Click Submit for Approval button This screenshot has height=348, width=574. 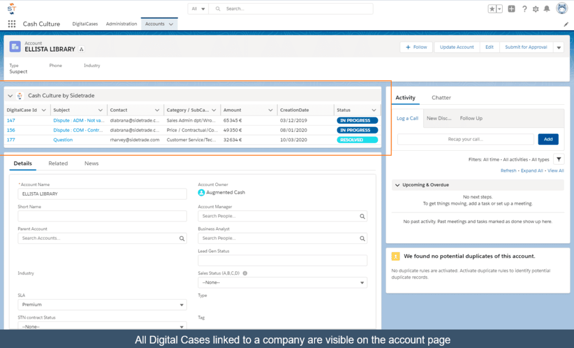(526, 47)
